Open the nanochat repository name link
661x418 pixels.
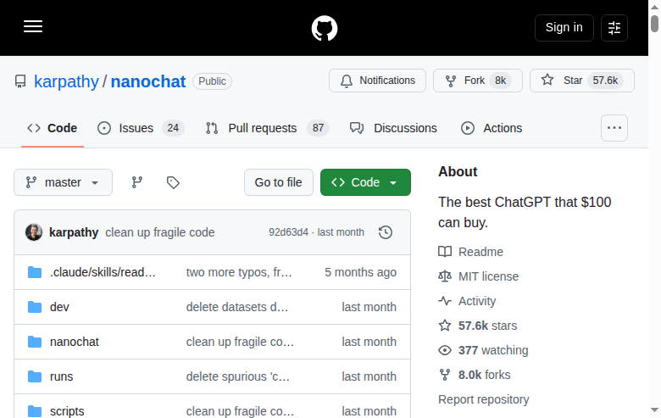click(148, 81)
